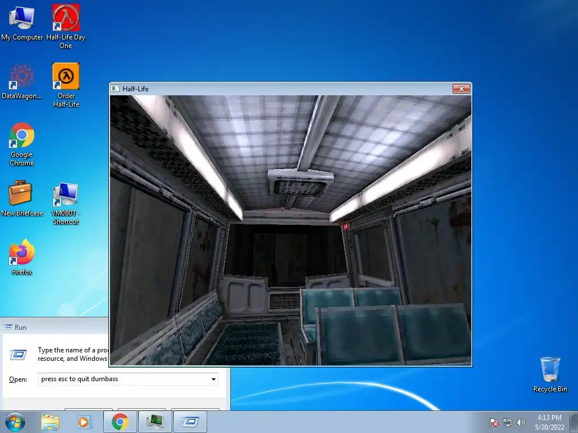Launch Google Chrome from desktop
The image size is (578, 433).
22,144
